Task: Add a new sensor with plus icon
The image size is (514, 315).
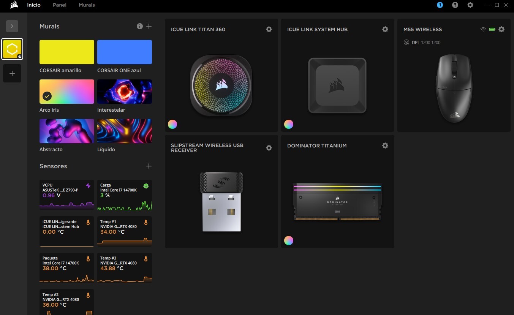Action: click(x=149, y=166)
